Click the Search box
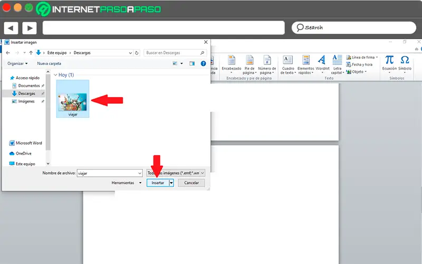The width and height of the screenshot is (422, 264). tap(353, 28)
